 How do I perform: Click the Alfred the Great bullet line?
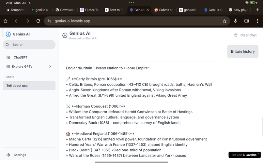[x=127, y=95]
